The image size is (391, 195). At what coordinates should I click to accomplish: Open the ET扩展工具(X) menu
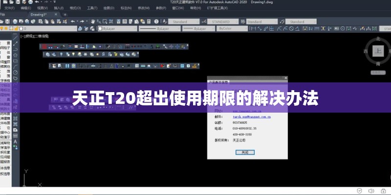click(217, 8)
